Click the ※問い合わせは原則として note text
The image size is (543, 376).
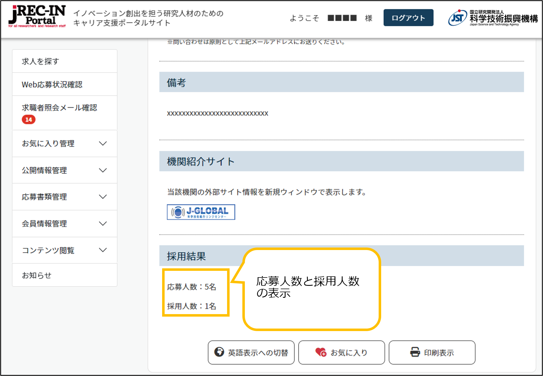tap(256, 42)
